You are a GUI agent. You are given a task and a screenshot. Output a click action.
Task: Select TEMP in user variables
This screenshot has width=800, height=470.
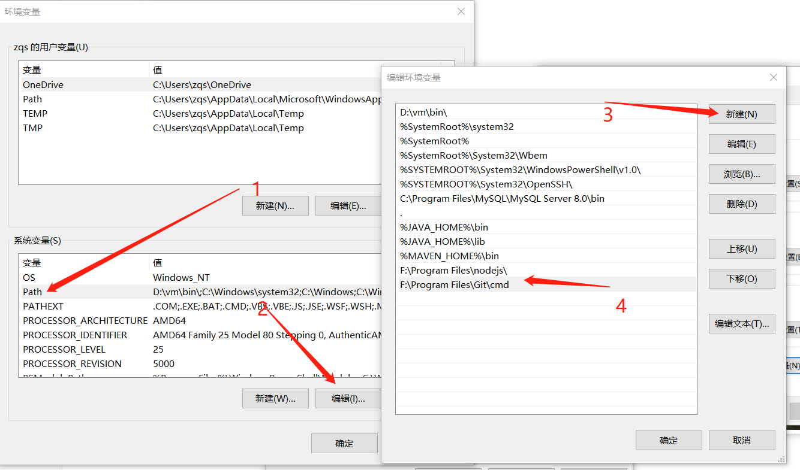[x=35, y=113]
